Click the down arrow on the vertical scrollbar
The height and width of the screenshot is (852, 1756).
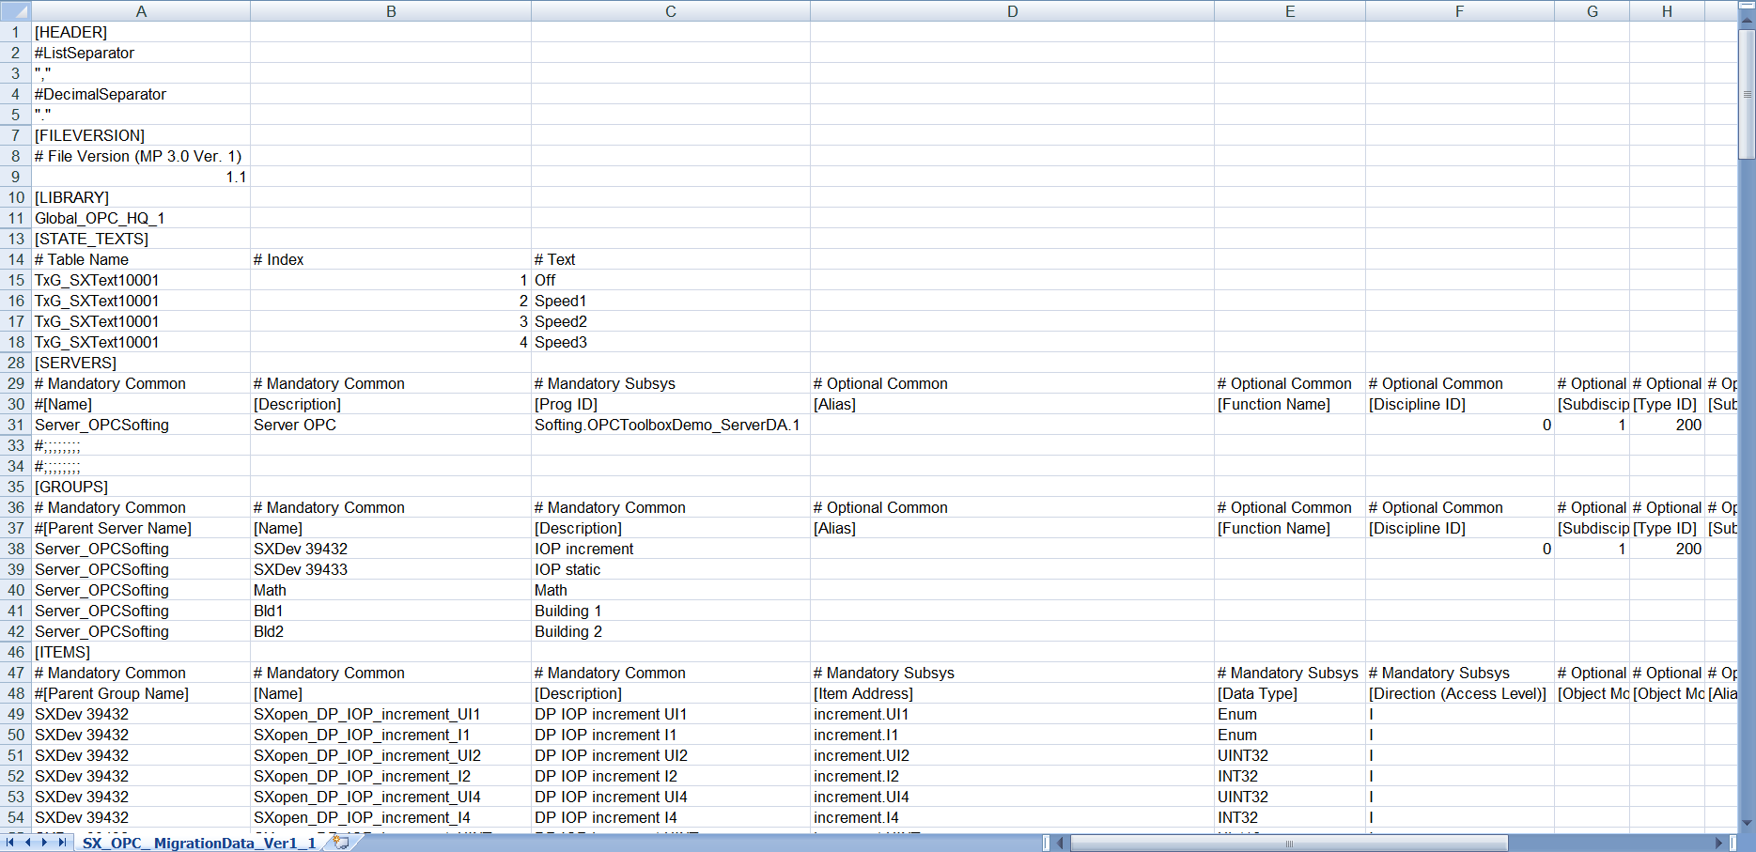coord(1748,821)
